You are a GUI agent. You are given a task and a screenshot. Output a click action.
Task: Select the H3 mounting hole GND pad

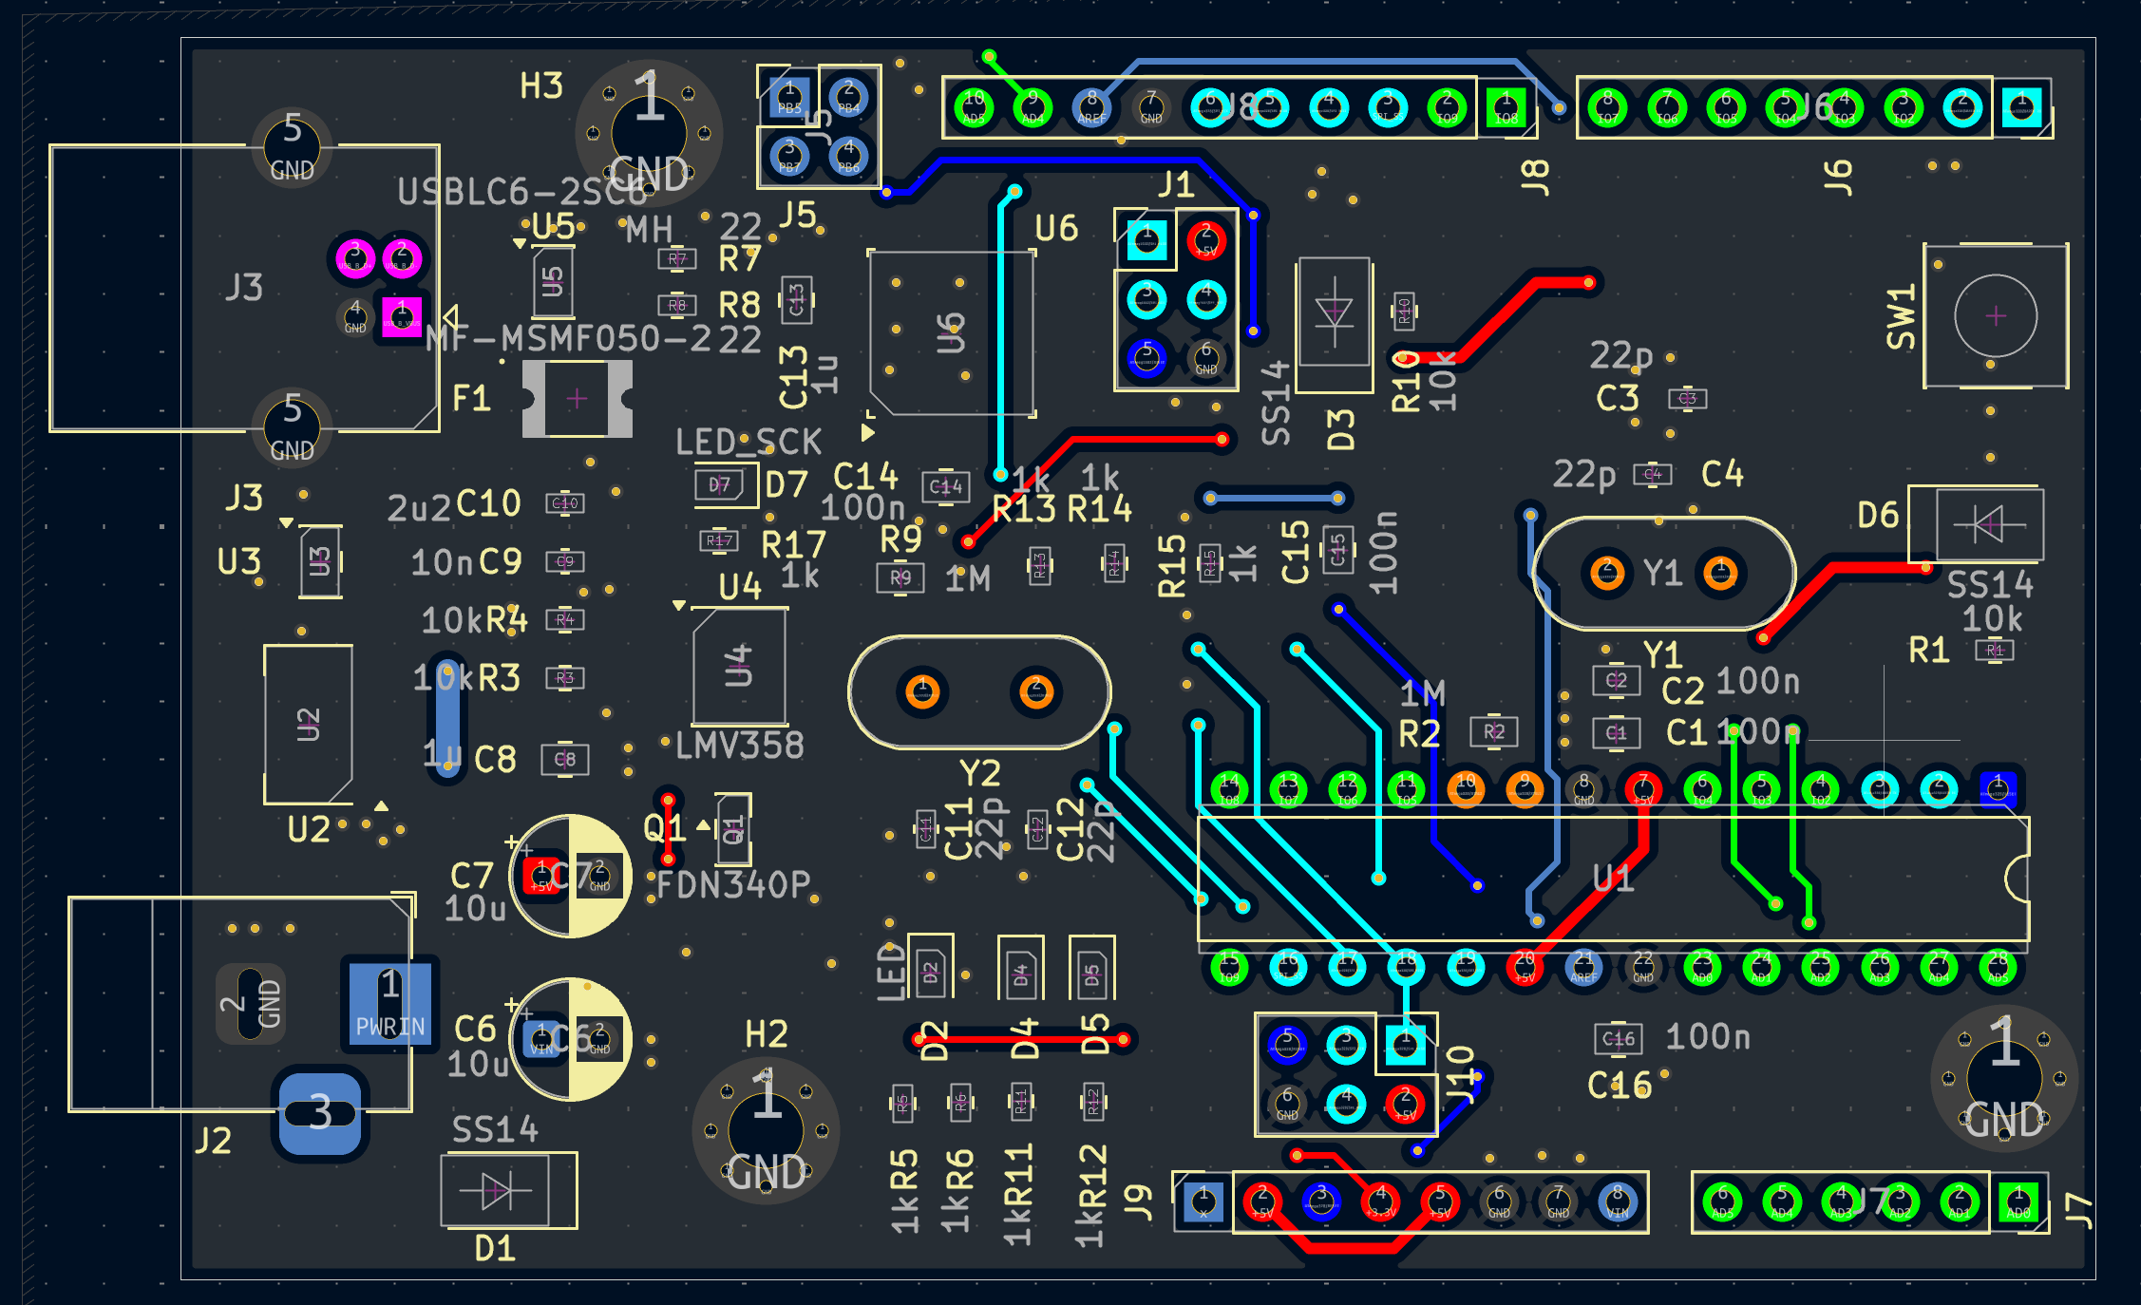[649, 133]
